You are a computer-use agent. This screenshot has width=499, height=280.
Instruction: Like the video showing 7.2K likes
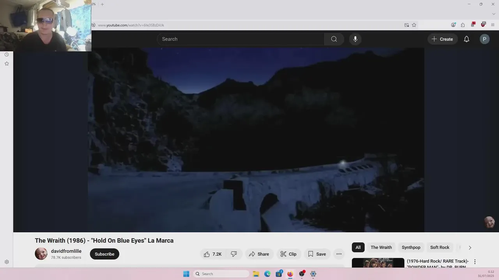213,254
